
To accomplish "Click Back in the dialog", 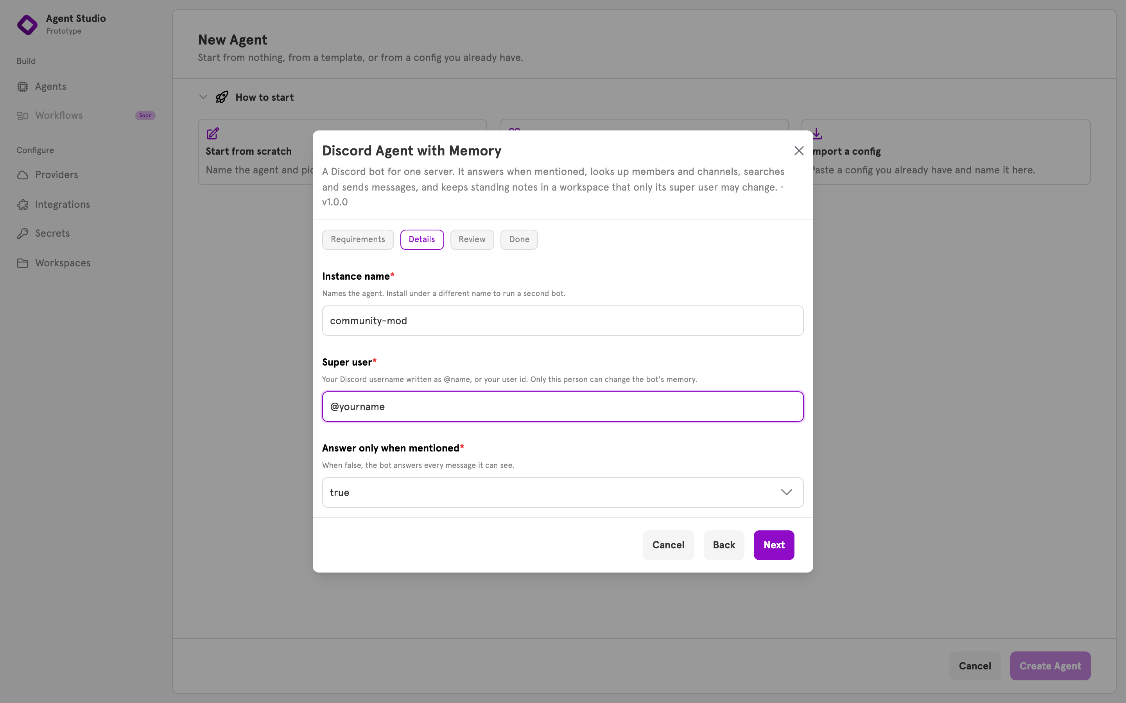I will pyautogui.click(x=724, y=545).
